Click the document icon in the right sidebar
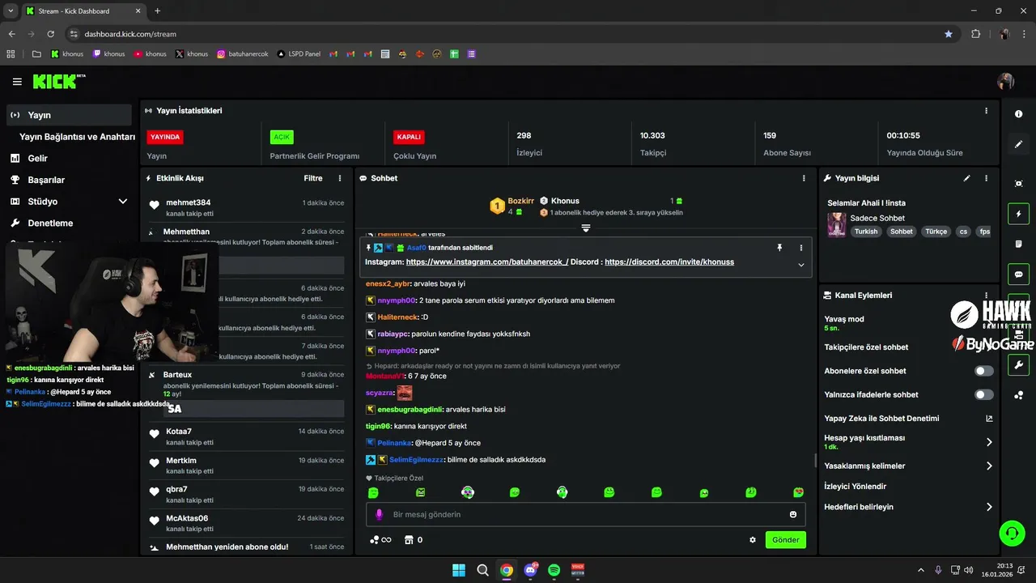 [1018, 244]
